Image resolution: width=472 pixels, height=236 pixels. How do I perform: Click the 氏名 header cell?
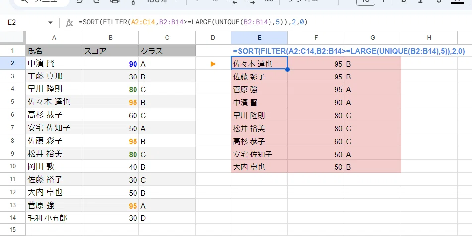pyautogui.click(x=54, y=51)
